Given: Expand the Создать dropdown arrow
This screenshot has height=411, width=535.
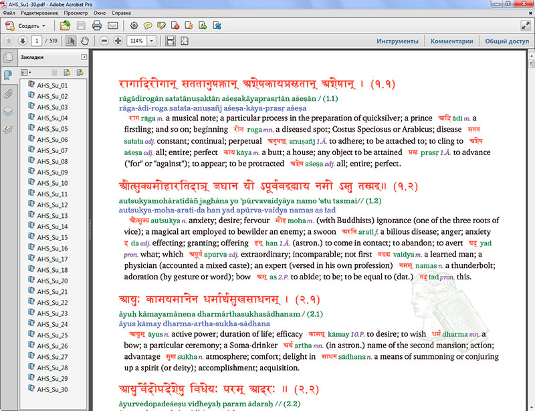Looking at the screenshot, I should 43,25.
